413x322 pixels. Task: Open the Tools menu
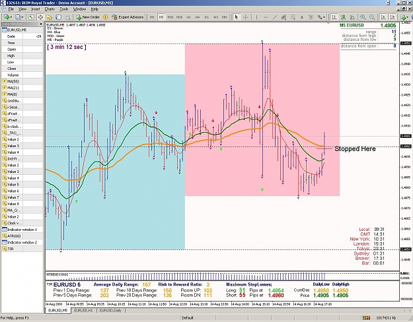(x=63, y=9)
